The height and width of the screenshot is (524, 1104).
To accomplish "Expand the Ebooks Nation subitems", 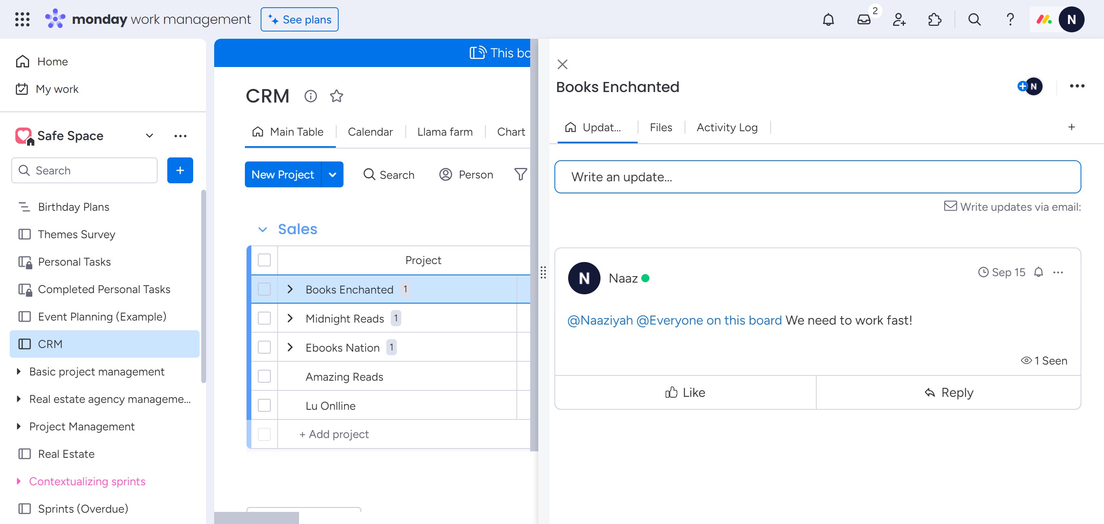I will (x=290, y=348).
